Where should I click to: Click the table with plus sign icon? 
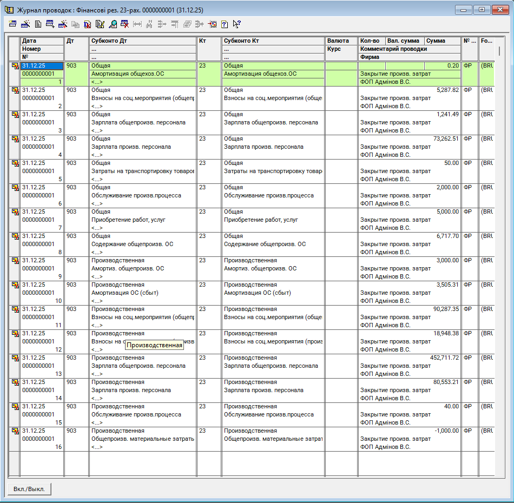click(50, 24)
